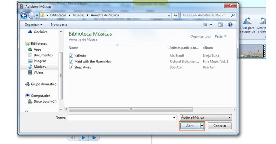This screenshot has width=276, height=144.
Task: Select the video clip thumbnail in Movie Maker
Action: (252, 51)
